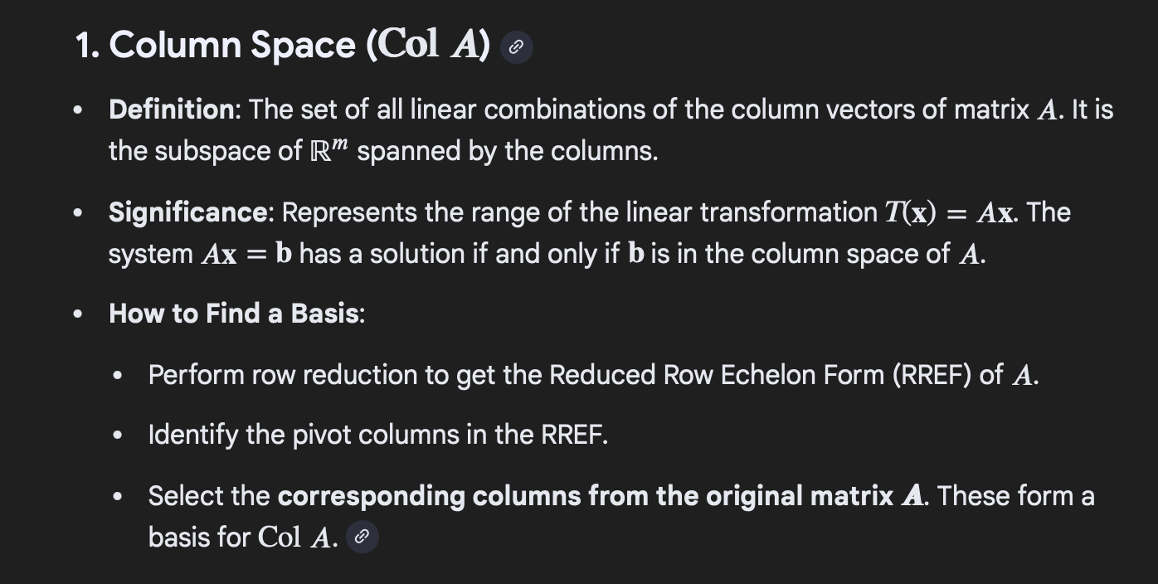Click the sub-bullet dot before "Select the corresponding"
Image resolution: width=1158 pixels, height=584 pixels.
coord(119,498)
